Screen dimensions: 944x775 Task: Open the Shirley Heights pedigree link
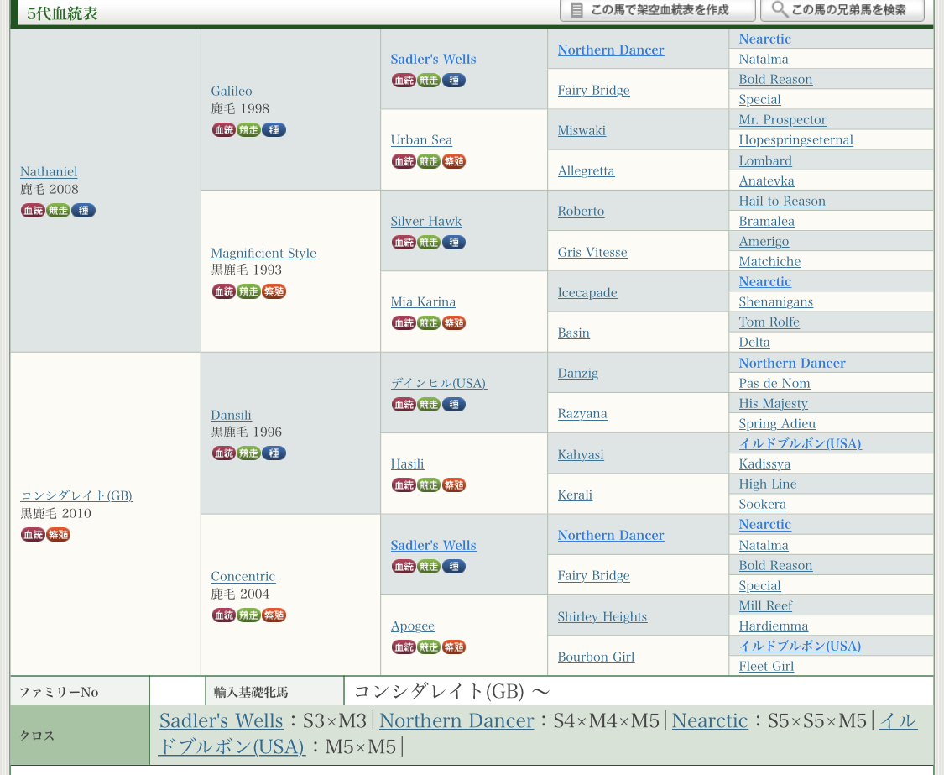pyautogui.click(x=602, y=616)
